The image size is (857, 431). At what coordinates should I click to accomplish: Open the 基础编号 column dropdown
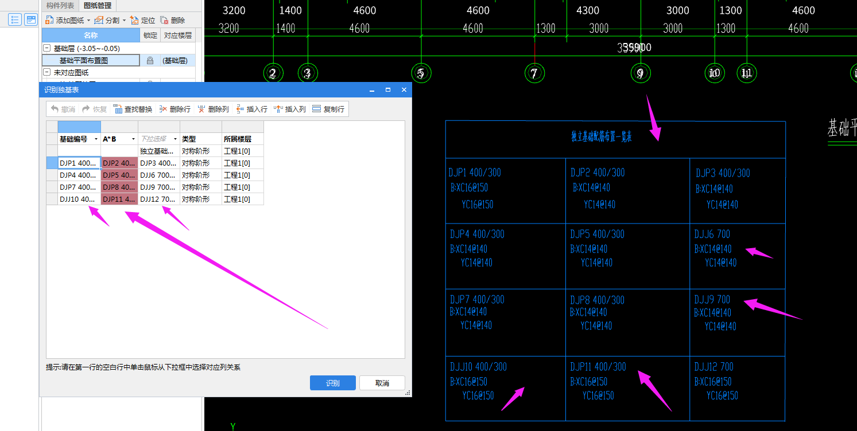point(96,139)
